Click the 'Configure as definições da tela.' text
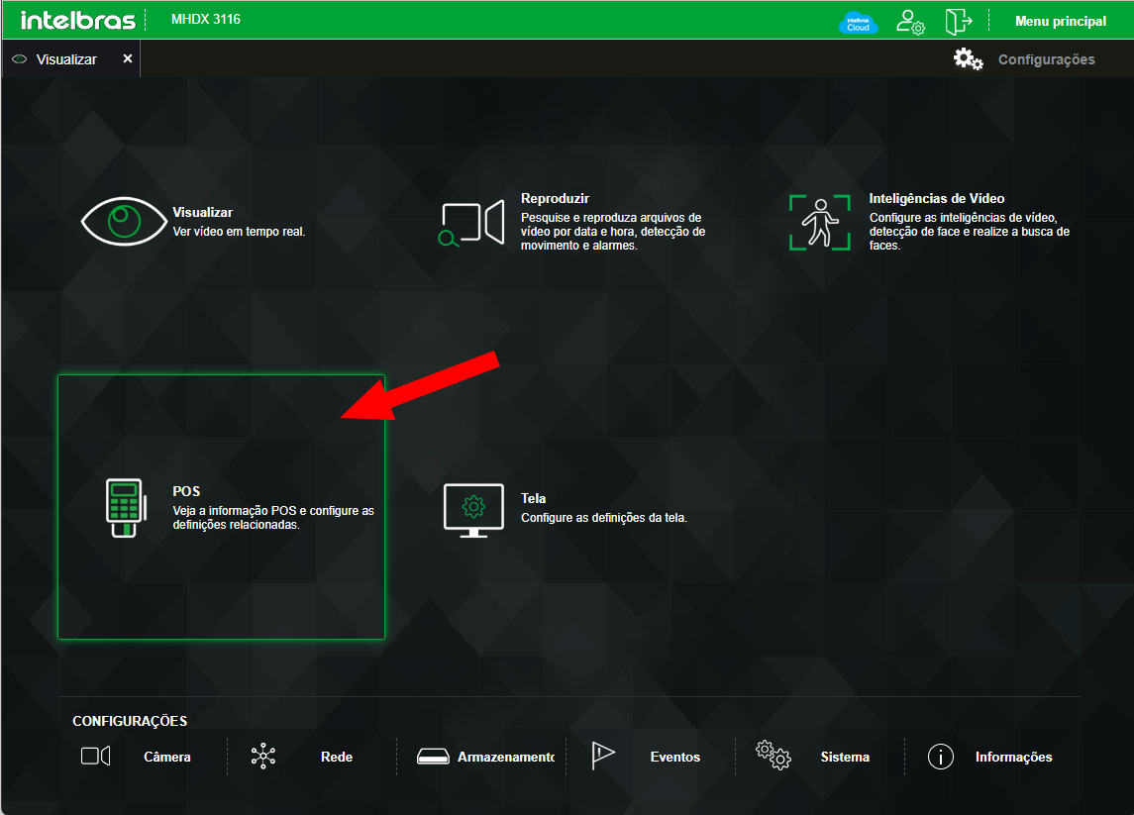1134x815 pixels. (x=604, y=518)
